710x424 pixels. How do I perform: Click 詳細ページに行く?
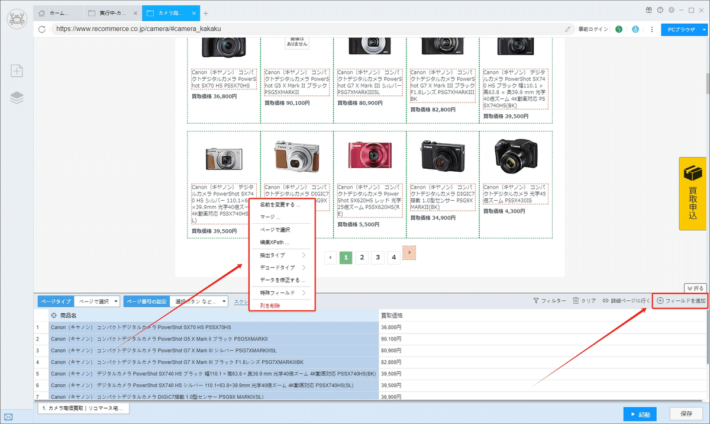626,301
